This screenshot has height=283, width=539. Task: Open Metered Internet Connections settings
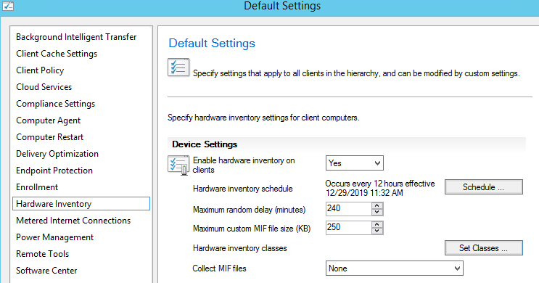73,221
